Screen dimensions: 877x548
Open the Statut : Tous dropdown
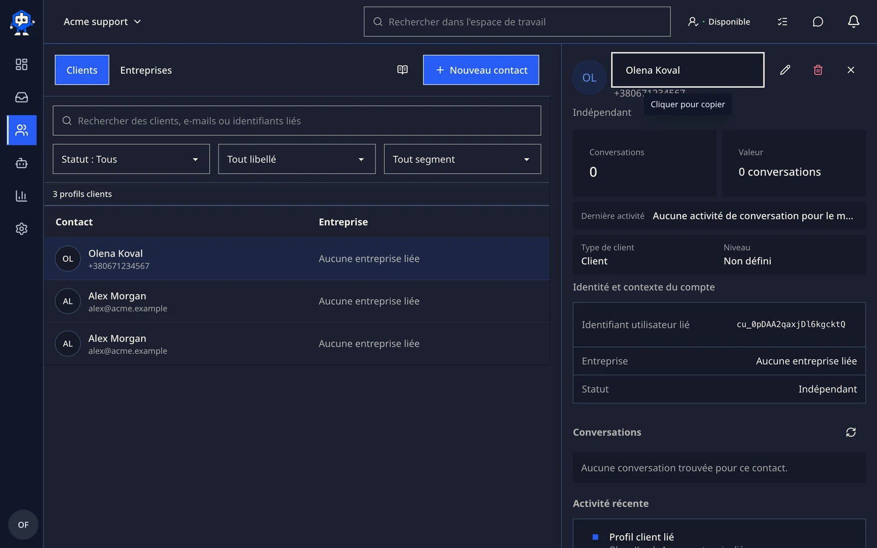[x=131, y=159]
